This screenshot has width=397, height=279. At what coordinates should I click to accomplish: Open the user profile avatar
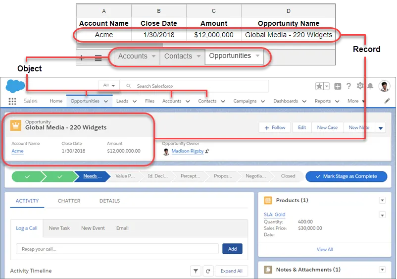pyautogui.click(x=385, y=86)
